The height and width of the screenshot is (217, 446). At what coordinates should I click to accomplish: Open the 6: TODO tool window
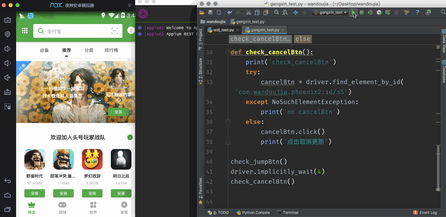(218, 213)
